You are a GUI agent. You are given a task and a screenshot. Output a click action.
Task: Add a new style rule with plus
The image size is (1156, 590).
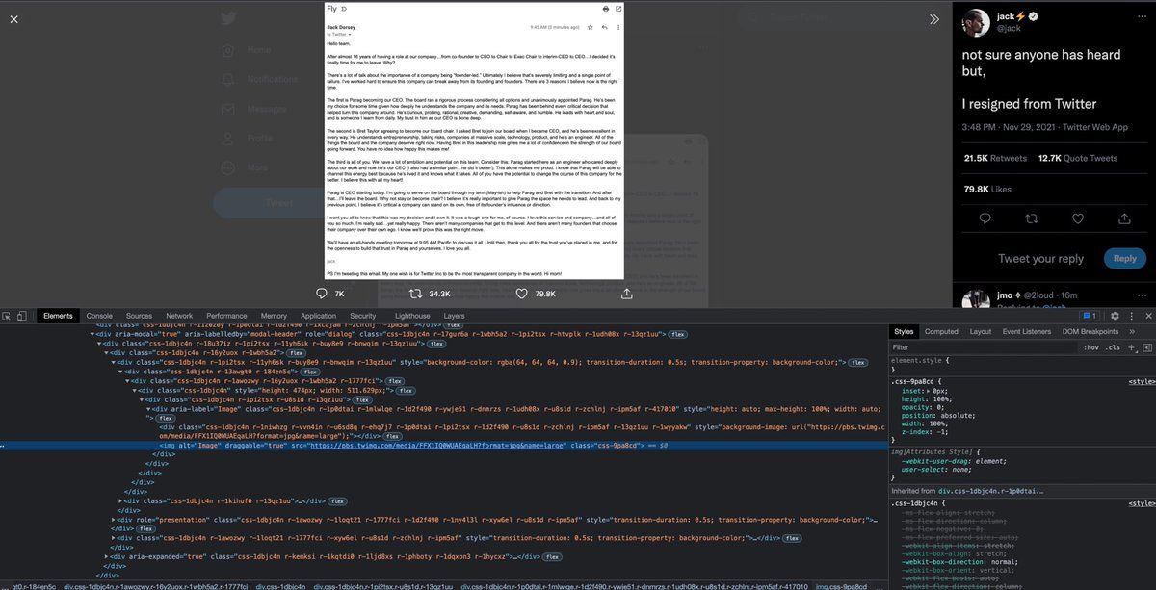click(x=1132, y=347)
